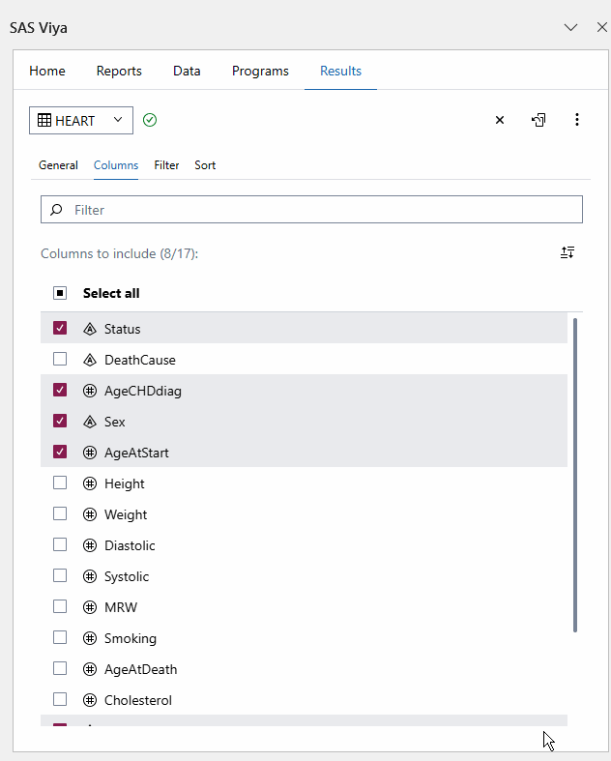The height and width of the screenshot is (761, 611).
Task: Click the measure icon next to Height
Action: (x=90, y=483)
